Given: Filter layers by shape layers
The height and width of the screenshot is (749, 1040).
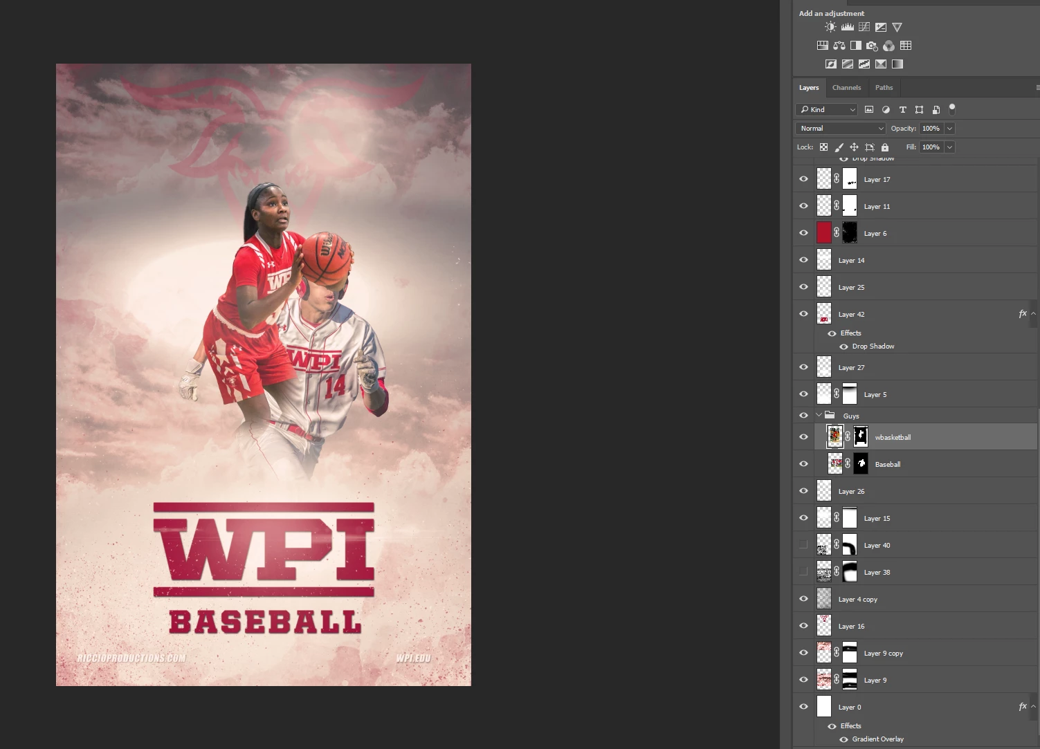Looking at the screenshot, I should [x=919, y=109].
